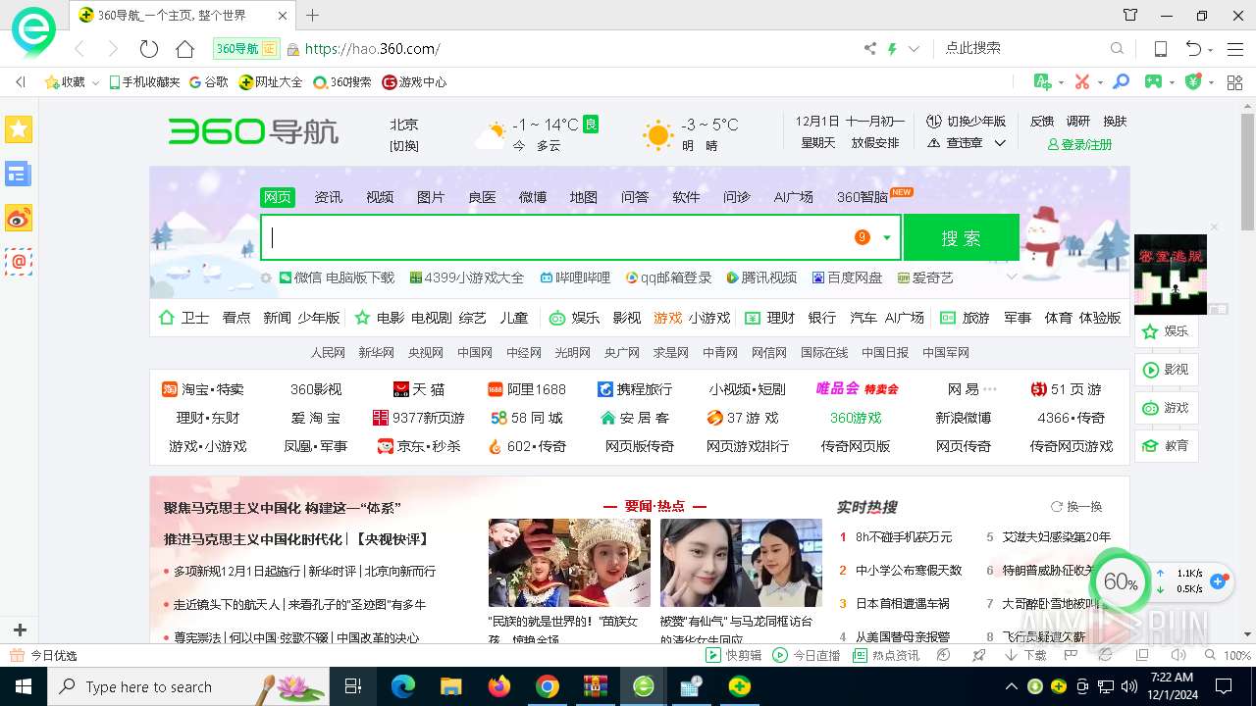Open the mobile device icon in toolbar
Screen dimensions: 1256x706
click(x=1160, y=48)
